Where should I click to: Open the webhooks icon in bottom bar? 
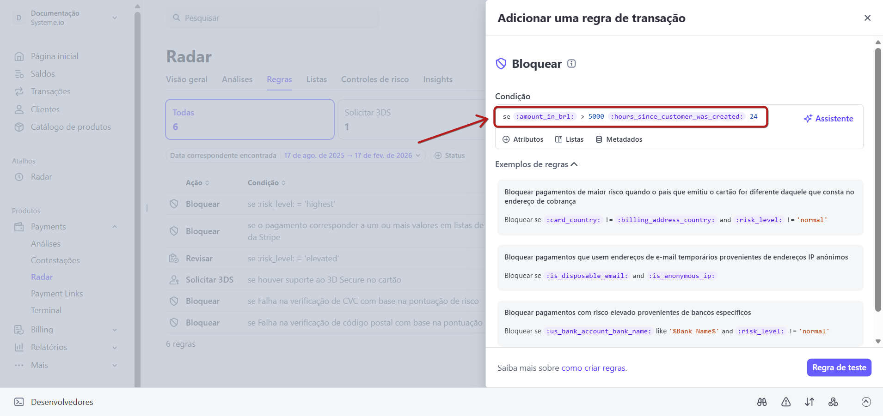833,402
